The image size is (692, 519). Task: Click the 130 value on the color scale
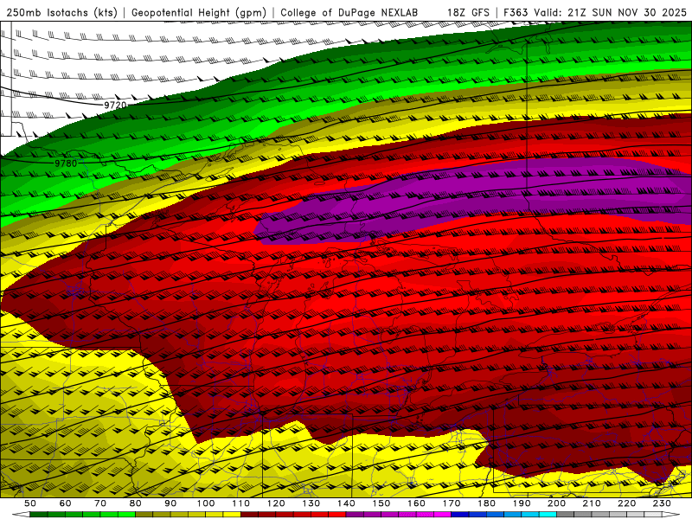311,503
